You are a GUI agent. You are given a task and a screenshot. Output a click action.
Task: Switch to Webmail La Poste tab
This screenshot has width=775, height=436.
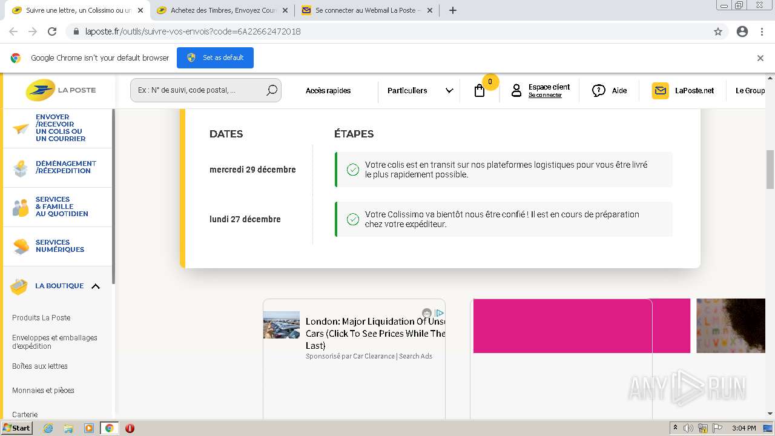[x=368, y=10]
